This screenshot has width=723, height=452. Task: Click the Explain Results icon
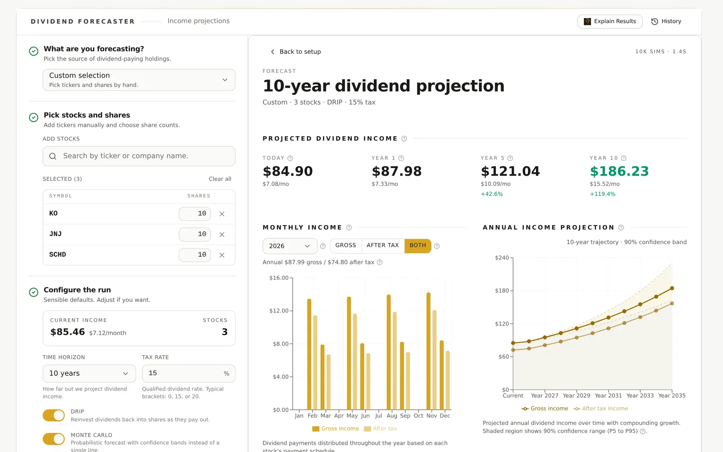pyautogui.click(x=587, y=21)
